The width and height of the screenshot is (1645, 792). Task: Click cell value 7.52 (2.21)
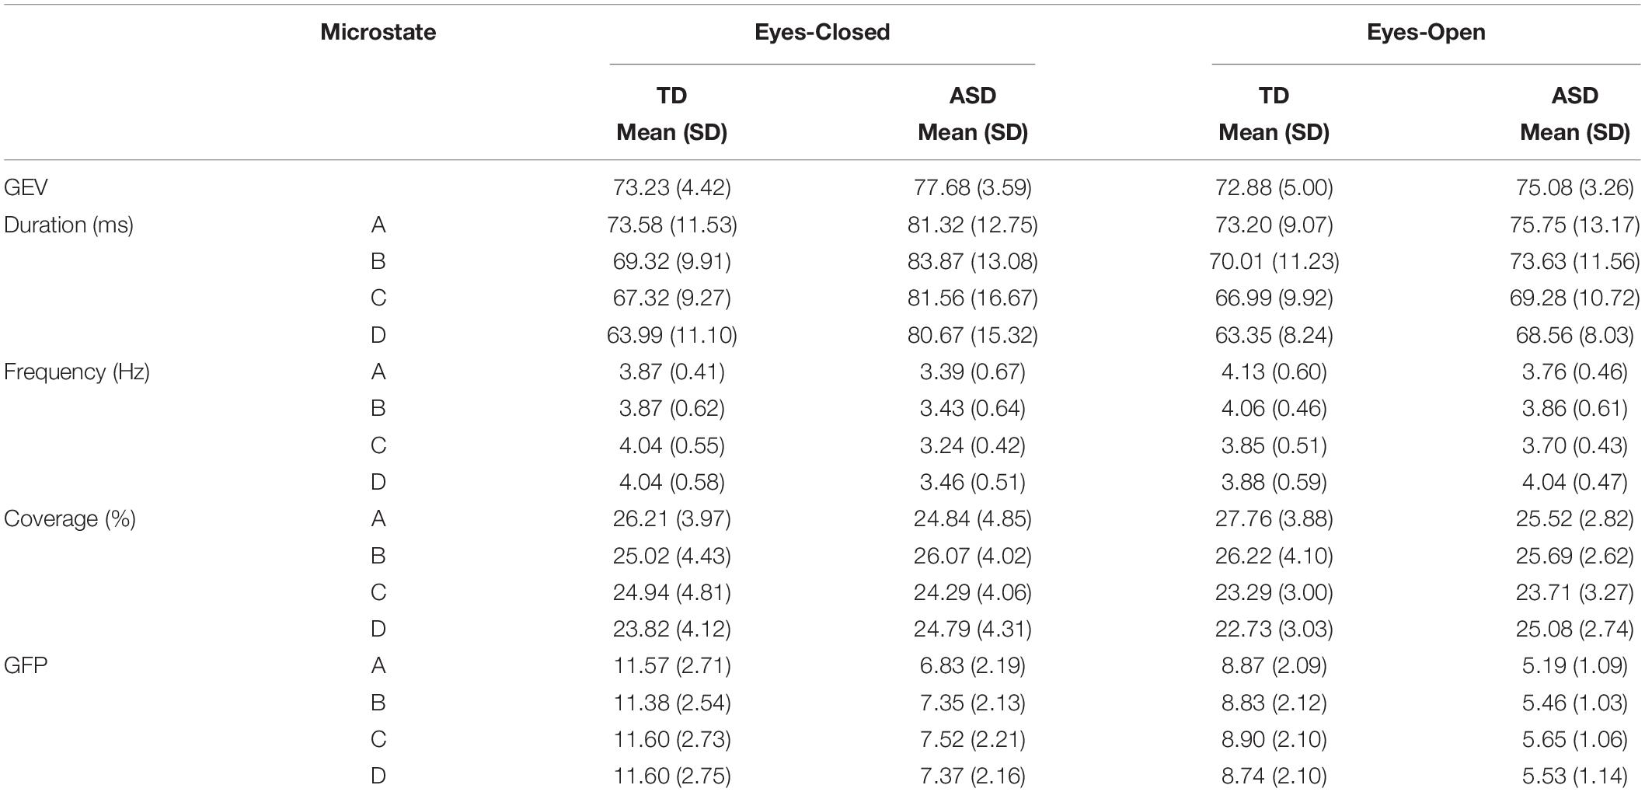(973, 739)
